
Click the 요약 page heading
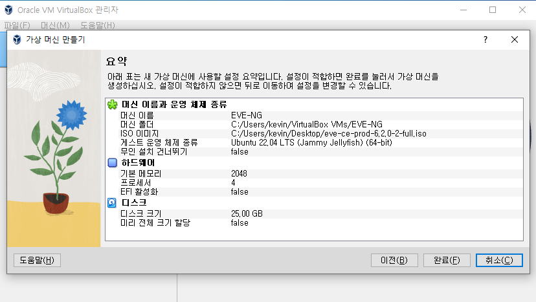(117, 61)
